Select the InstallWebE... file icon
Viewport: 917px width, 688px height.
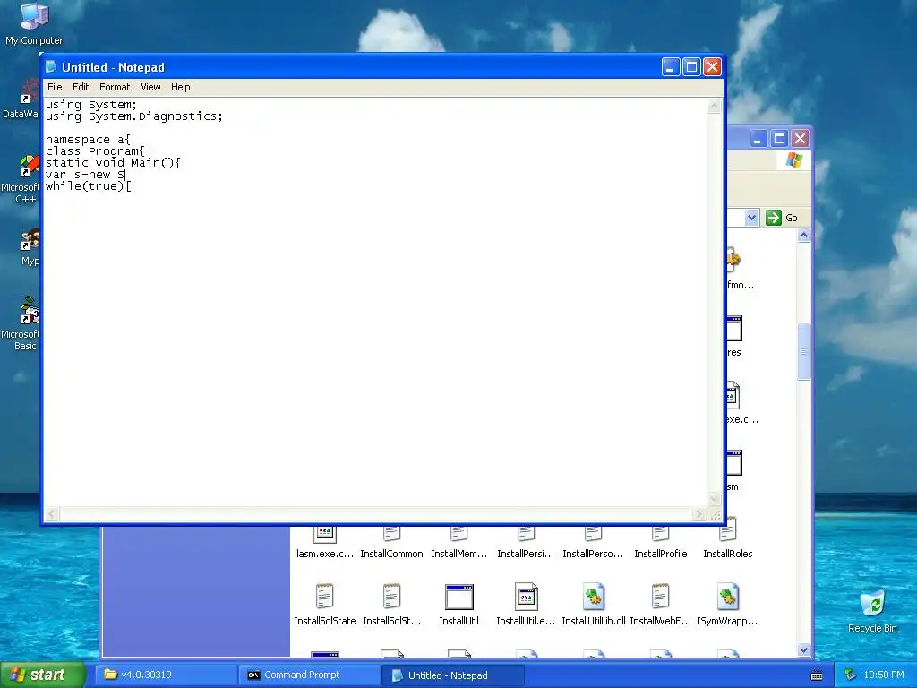point(660,605)
